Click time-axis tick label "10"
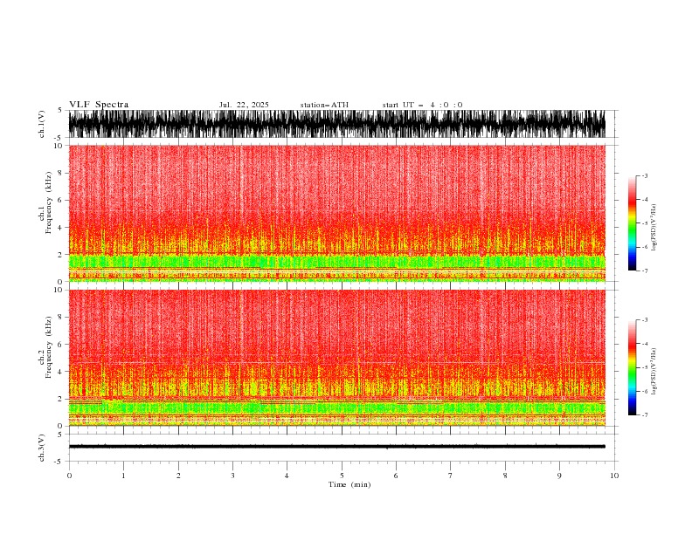 [614, 476]
